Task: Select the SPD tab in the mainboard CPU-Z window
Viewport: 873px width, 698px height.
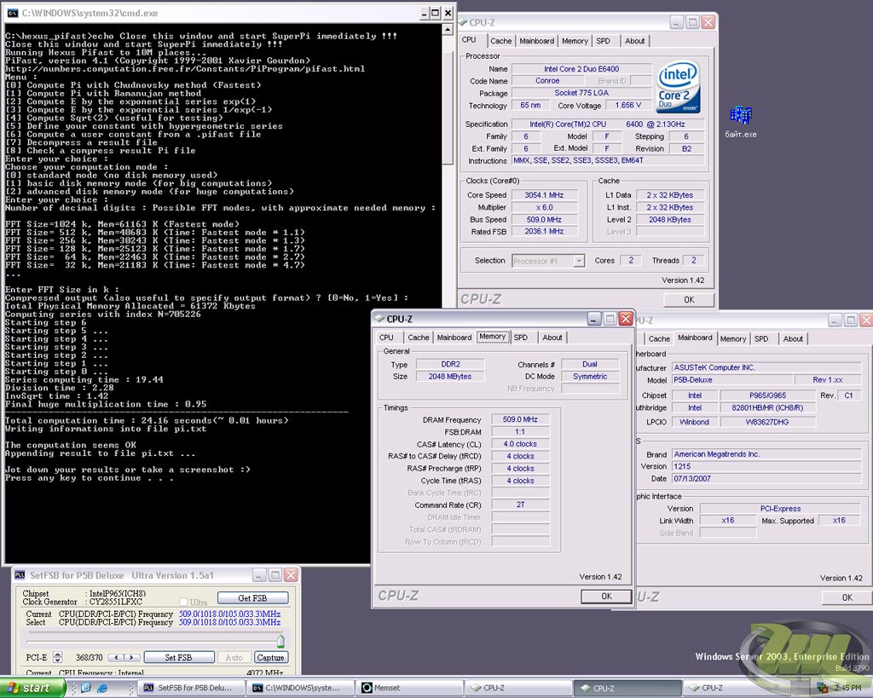Action: pyautogui.click(x=761, y=338)
